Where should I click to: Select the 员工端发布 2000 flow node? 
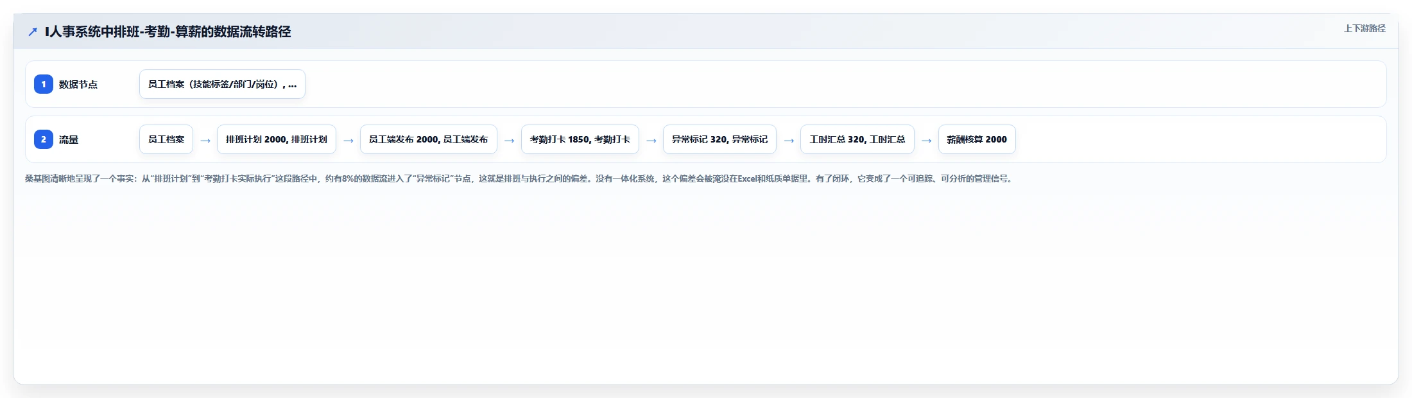429,139
